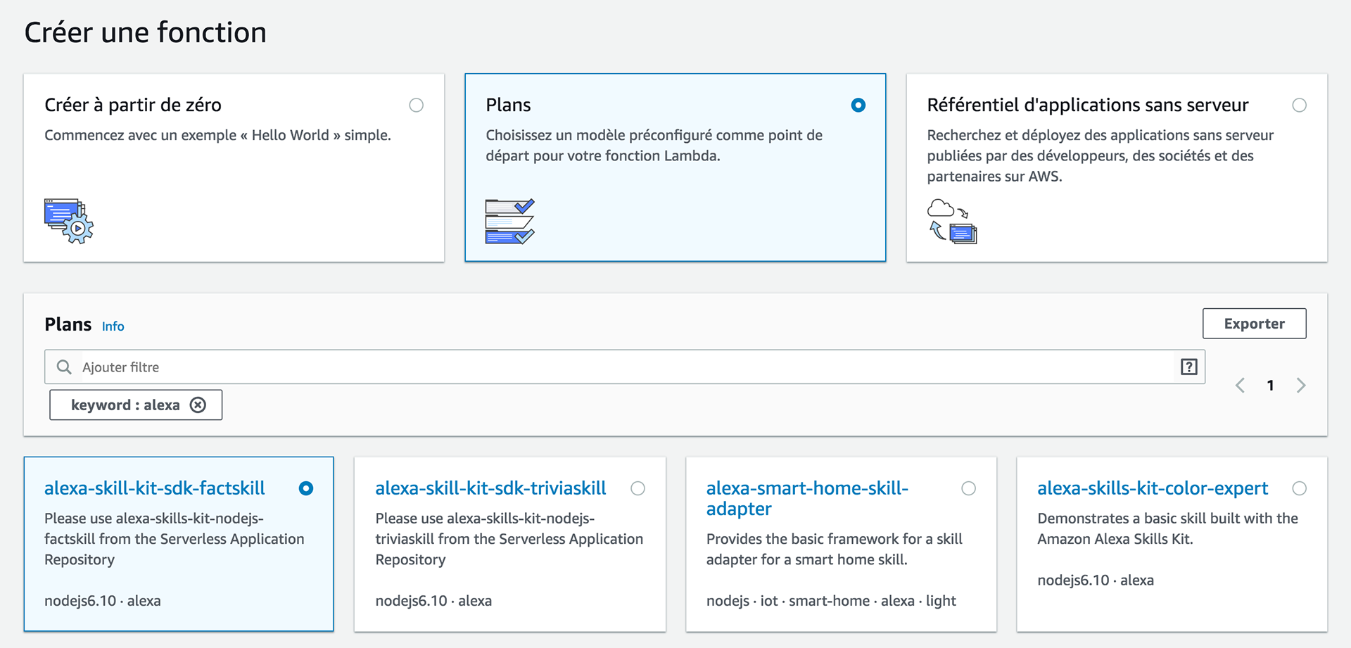Click the Exporter button

(x=1254, y=324)
